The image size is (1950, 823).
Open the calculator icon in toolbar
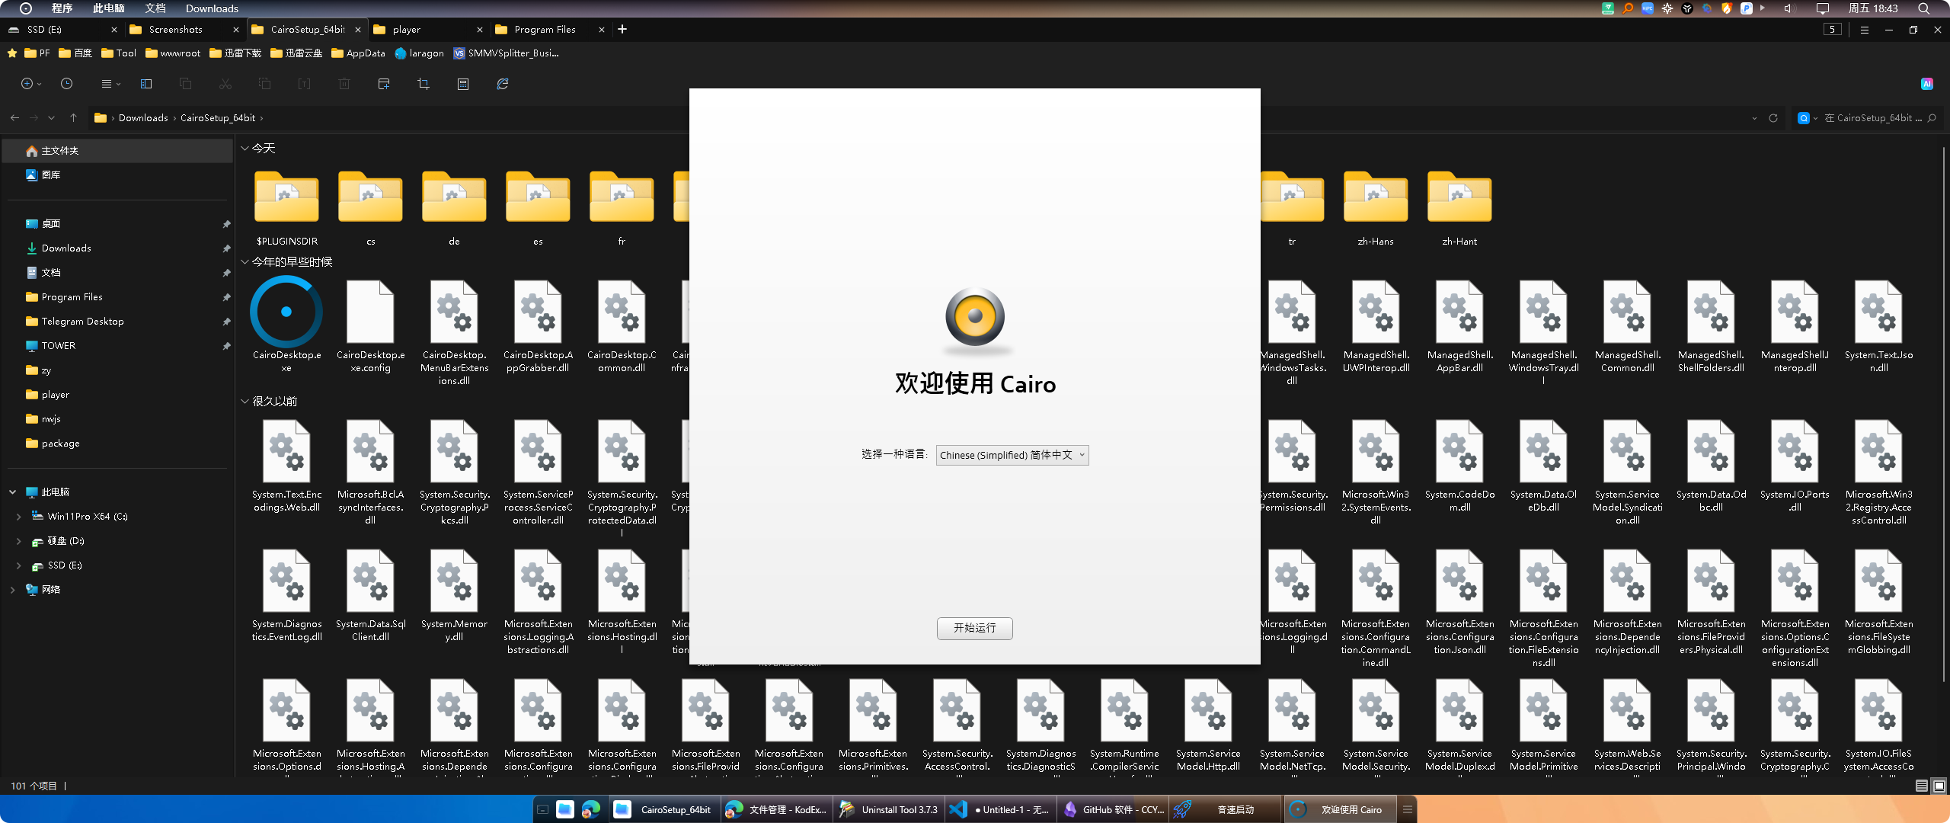click(x=463, y=84)
